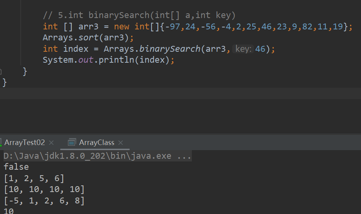Expand the java.exe command line in console
Image resolution: width=361 pixels, height=214 pixels.
tap(184, 156)
